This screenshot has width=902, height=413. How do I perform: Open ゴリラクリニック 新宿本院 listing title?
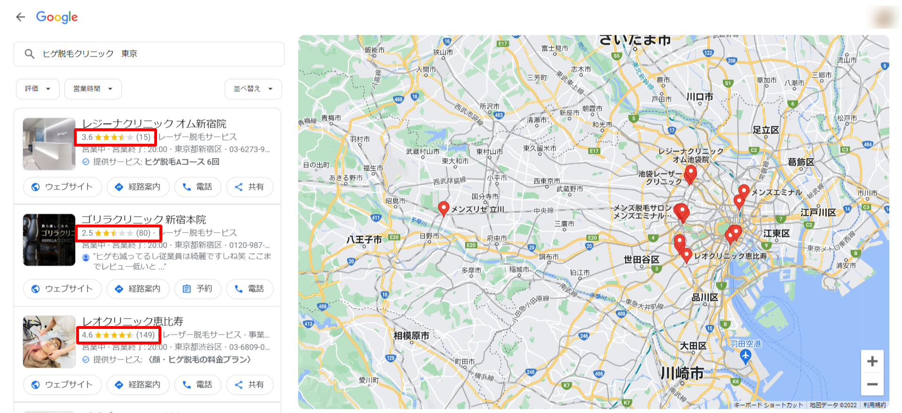(x=144, y=219)
